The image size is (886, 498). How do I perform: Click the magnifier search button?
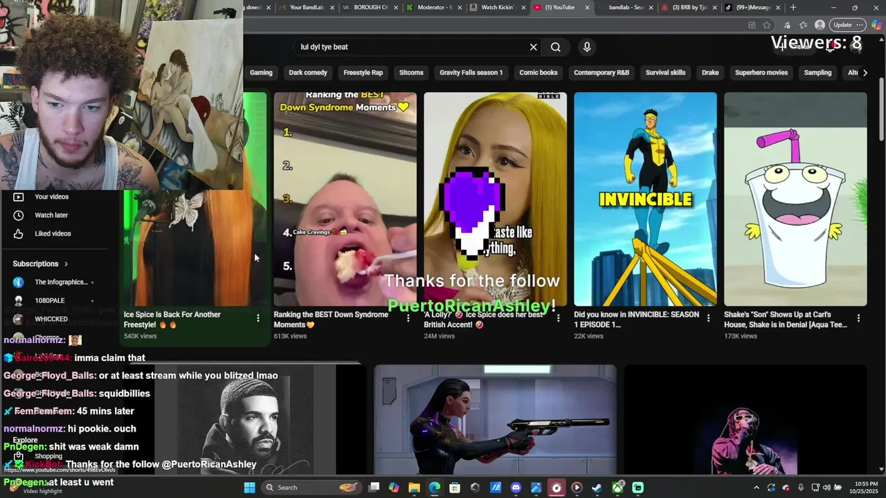555,47
